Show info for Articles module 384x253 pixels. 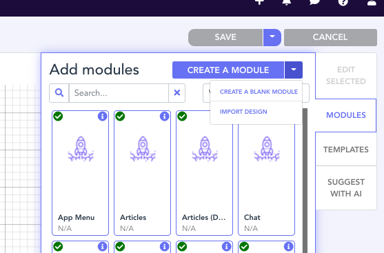164,116
